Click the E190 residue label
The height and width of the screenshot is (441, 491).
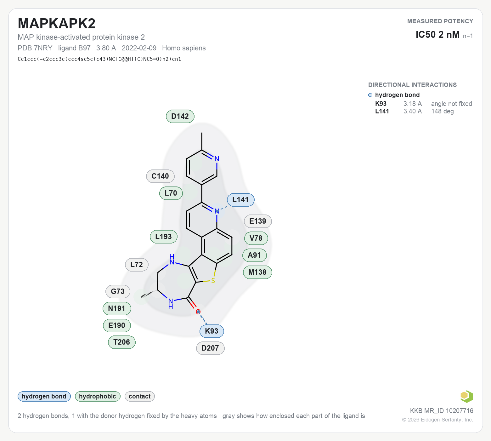coord(117,325)
